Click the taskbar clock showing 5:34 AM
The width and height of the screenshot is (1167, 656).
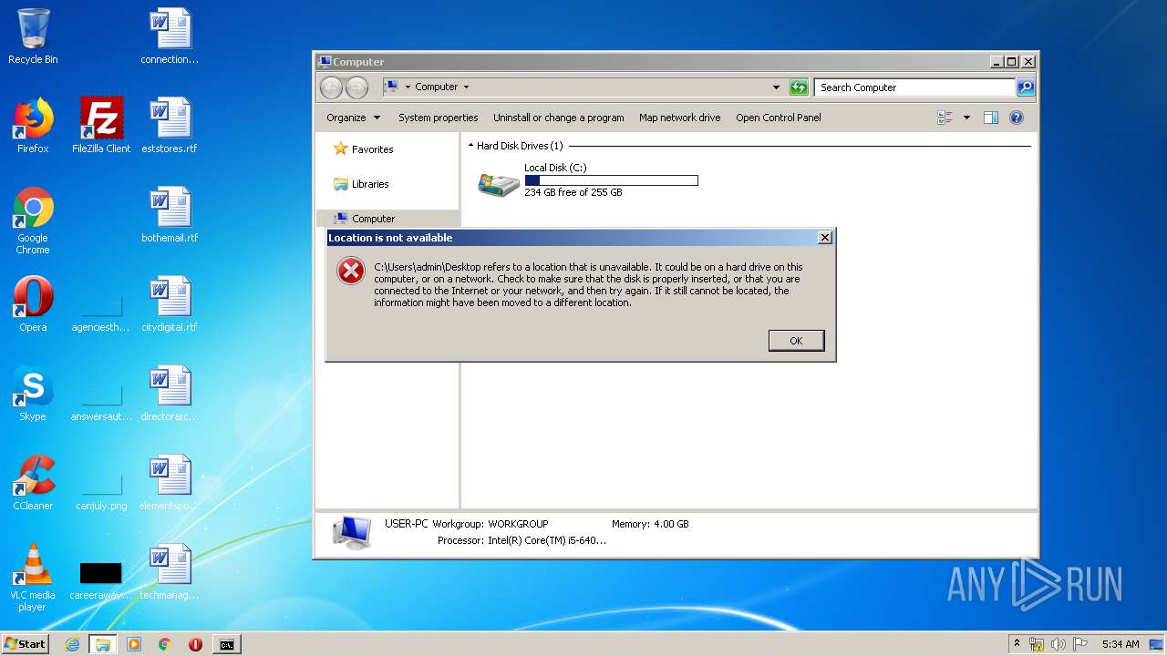point(1121,644)
